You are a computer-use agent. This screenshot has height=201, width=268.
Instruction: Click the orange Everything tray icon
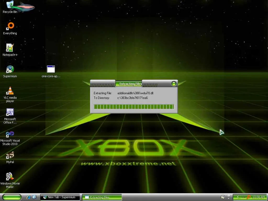(249, 197)
